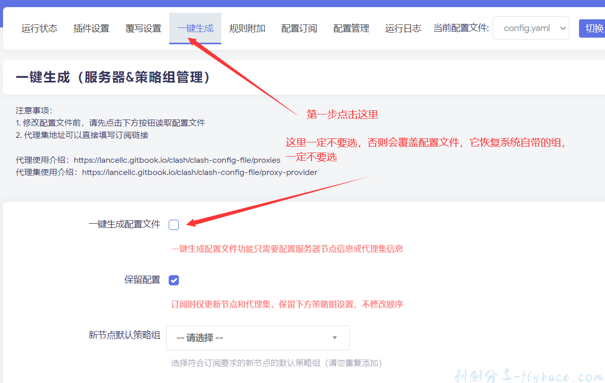Image resolution: width=605 pixels, height=383 pixels.
Task: Click the 一键生成配置文件 label text
Action: [124, 224]
